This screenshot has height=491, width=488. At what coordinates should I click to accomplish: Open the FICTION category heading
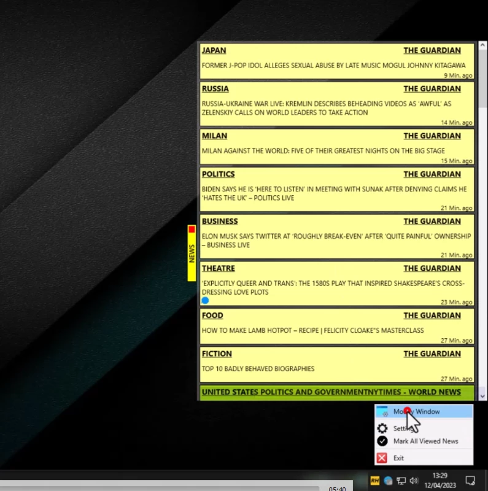[x=217, y=354]
